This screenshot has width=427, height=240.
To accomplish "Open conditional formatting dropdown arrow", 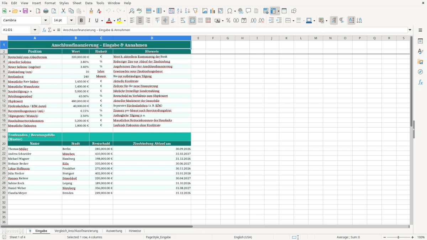I will [326, 21].
